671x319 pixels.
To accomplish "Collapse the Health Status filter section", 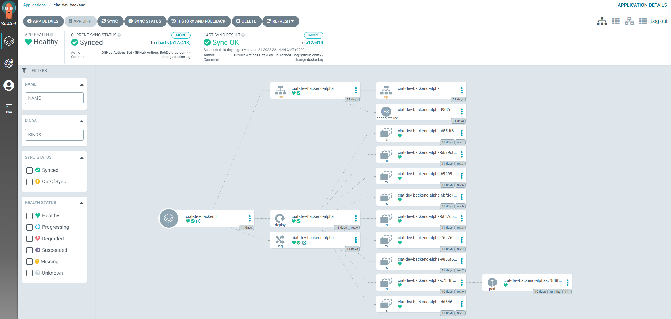I will tap(82, 203).
